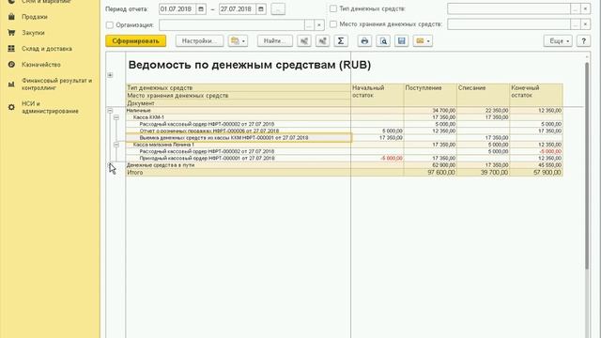This screenshot has height=338, width=601.
Task: Click the Организация input field
Action: point(232,25)
